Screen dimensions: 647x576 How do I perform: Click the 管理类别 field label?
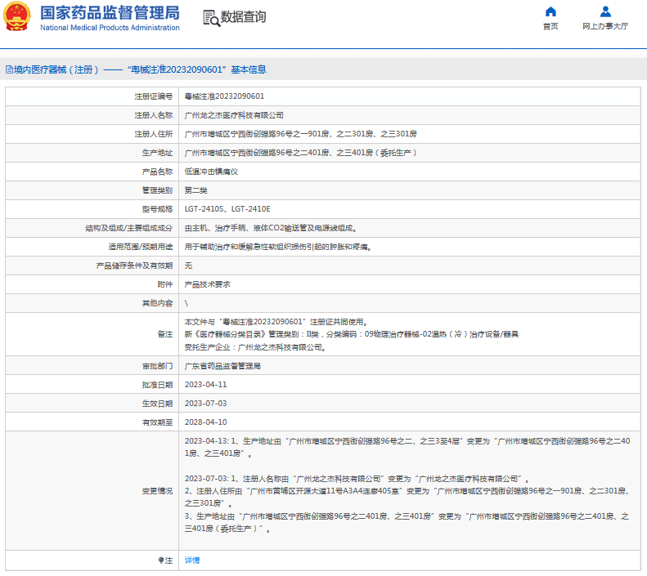click(157, 190)
